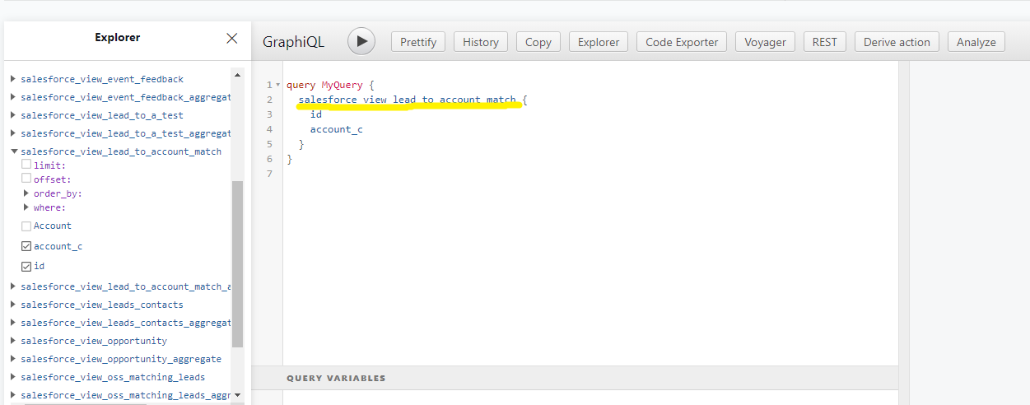Enable the limit: argument checkbox
The image size is (1030, 405).
click(26, 165)
